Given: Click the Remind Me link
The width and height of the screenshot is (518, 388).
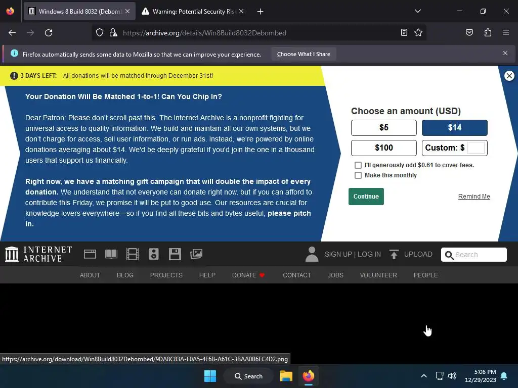Looking at the screenshot, I should (473, 197).
